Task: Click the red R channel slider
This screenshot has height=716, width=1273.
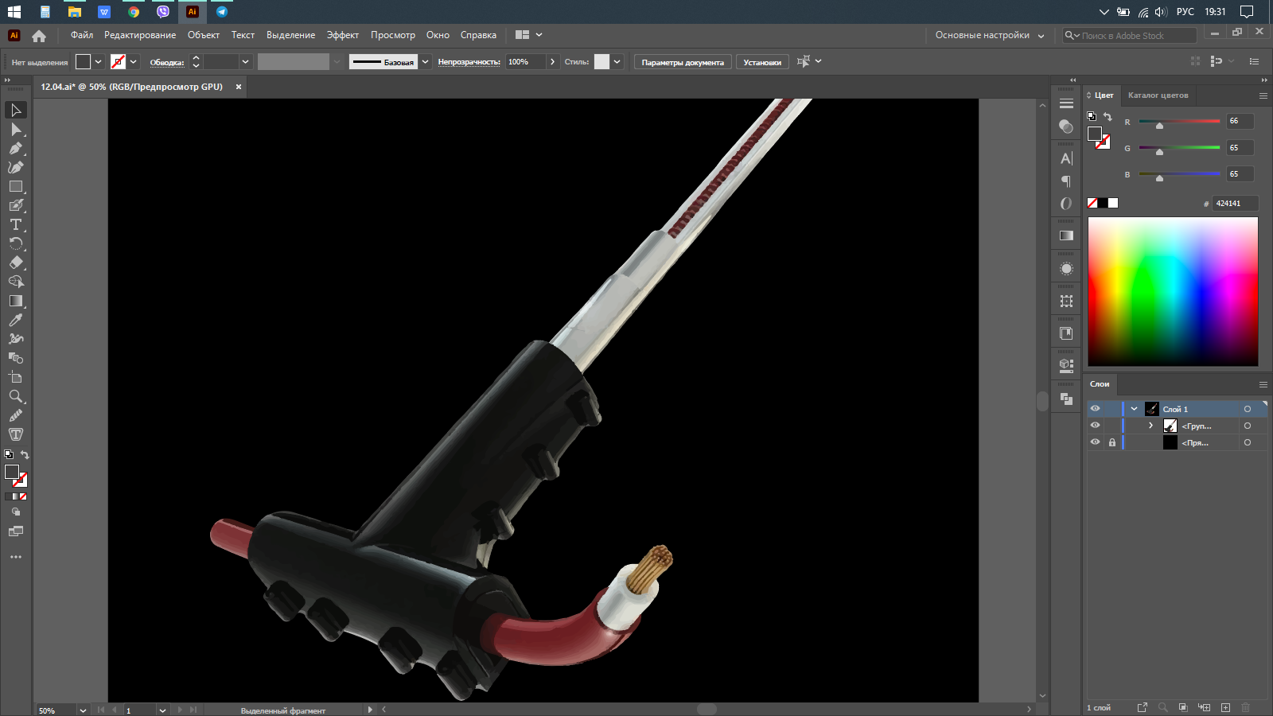Action: coord(1179,122)
